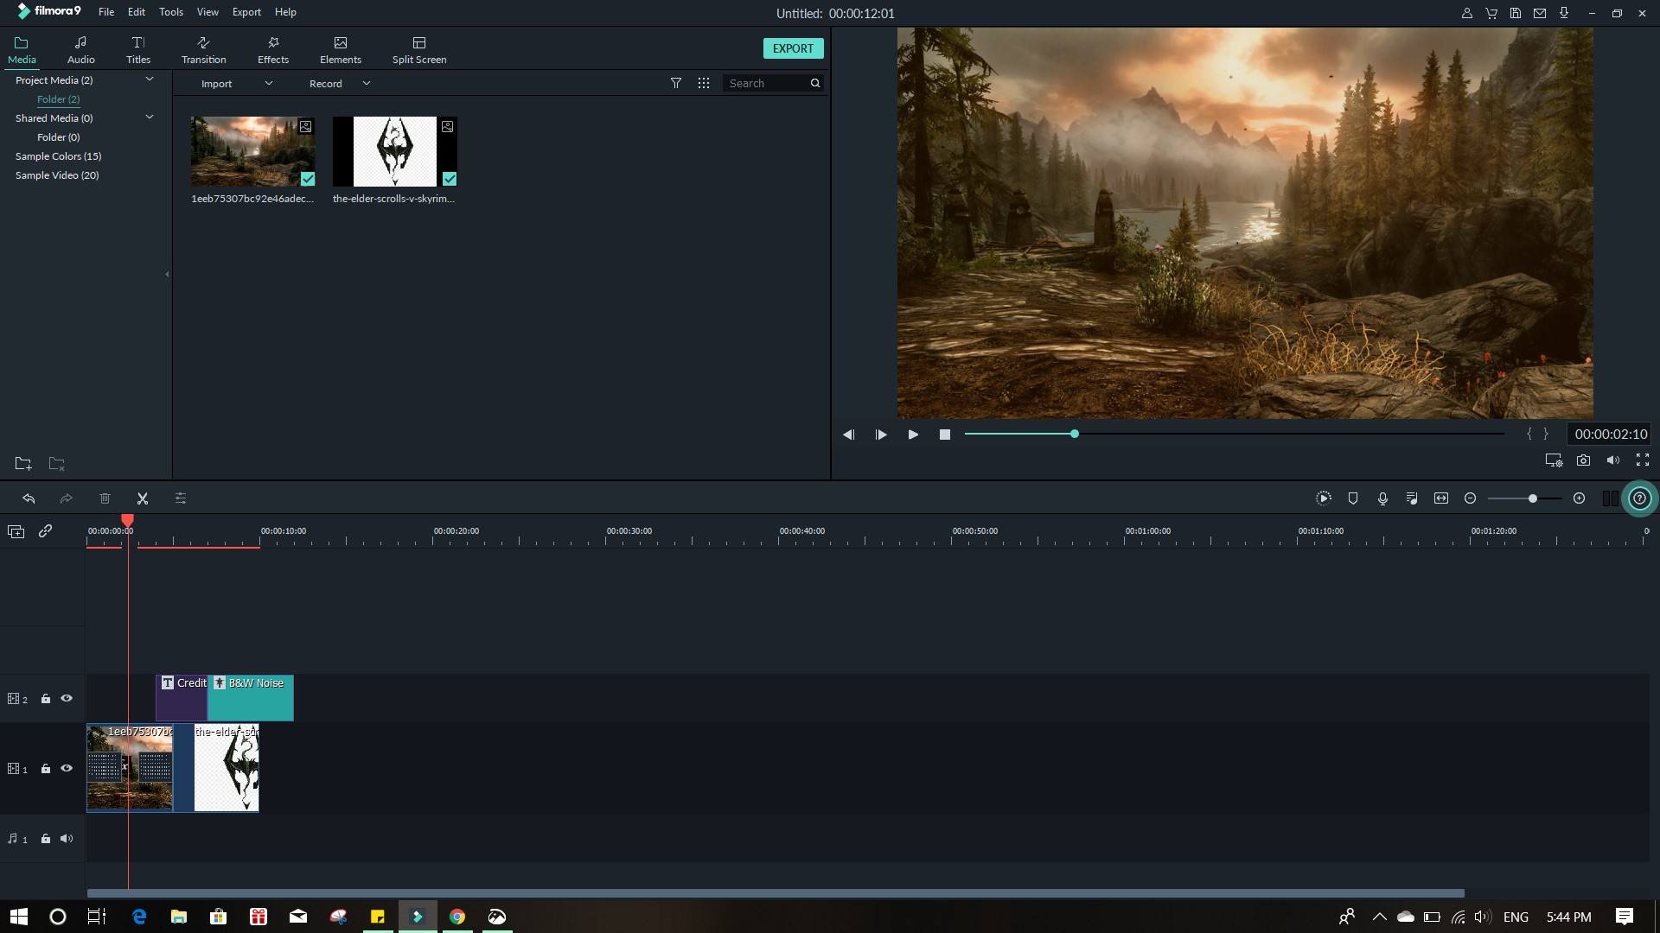
Task: Toggle visibility eye on video track 1
Action: click(x=66, y=768)
